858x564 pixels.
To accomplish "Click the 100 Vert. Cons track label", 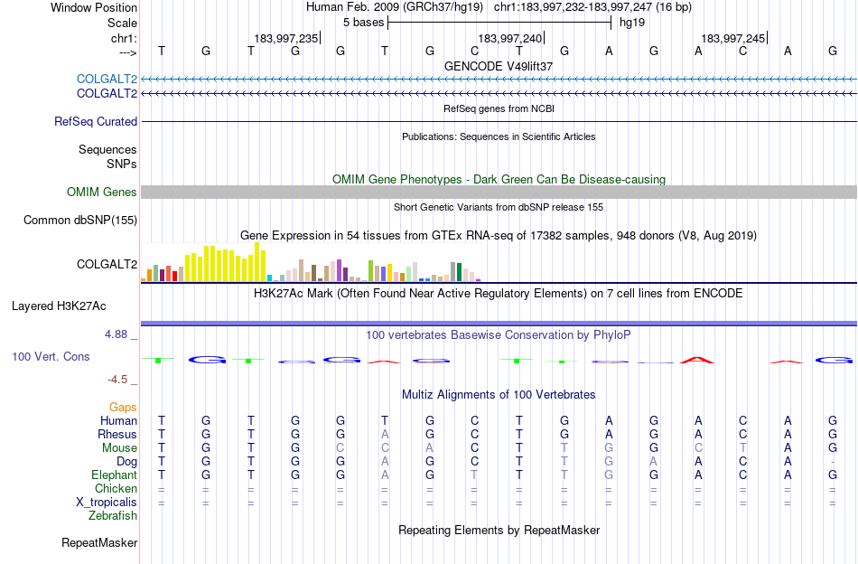I will coord(51,356).
